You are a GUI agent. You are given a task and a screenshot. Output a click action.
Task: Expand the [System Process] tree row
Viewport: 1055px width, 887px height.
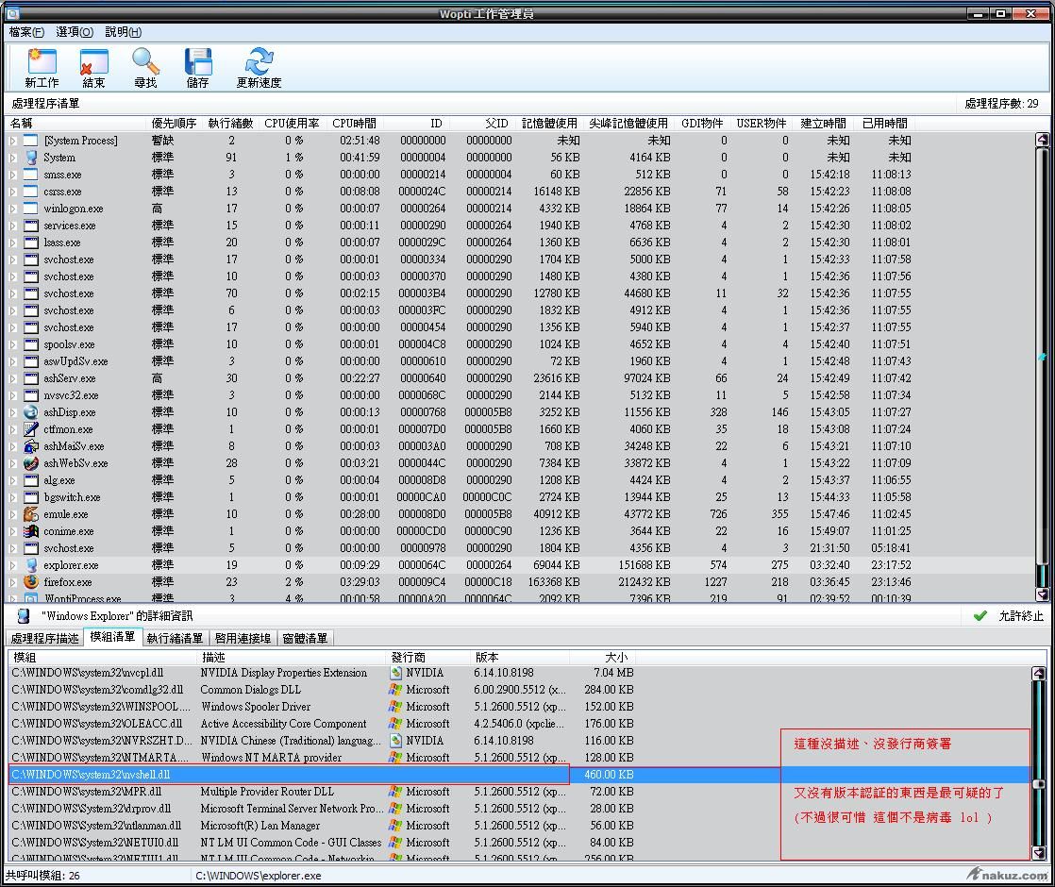(x=13, y=141)
